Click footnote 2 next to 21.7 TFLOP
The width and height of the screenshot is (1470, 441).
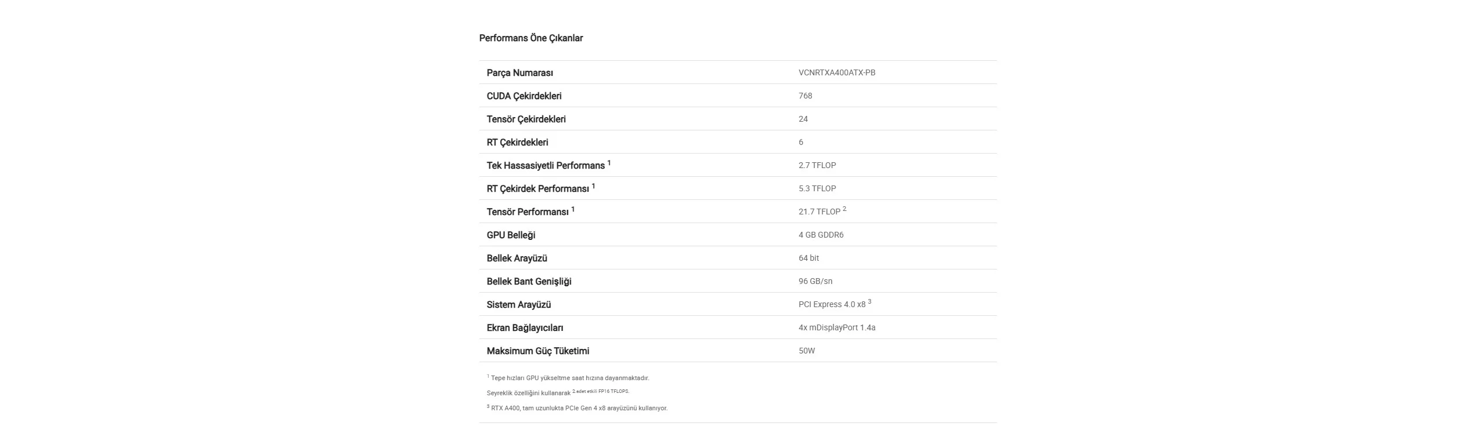(x=844, y=209)
